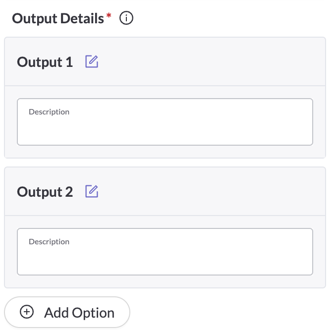Image resolution: width=335 pixels, height=333 pixels.
Task: Click the Description placeholder label in Output 2
Action: tap(49, 242)
